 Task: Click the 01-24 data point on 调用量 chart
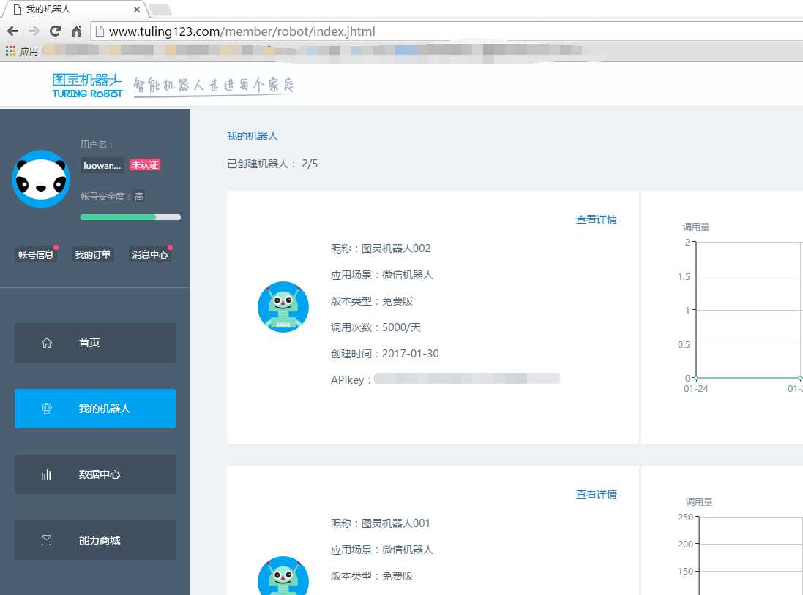pyautogui.click(x=696, y=378)
